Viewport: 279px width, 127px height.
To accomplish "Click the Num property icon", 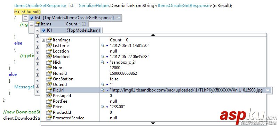I will tap(49, 68).
